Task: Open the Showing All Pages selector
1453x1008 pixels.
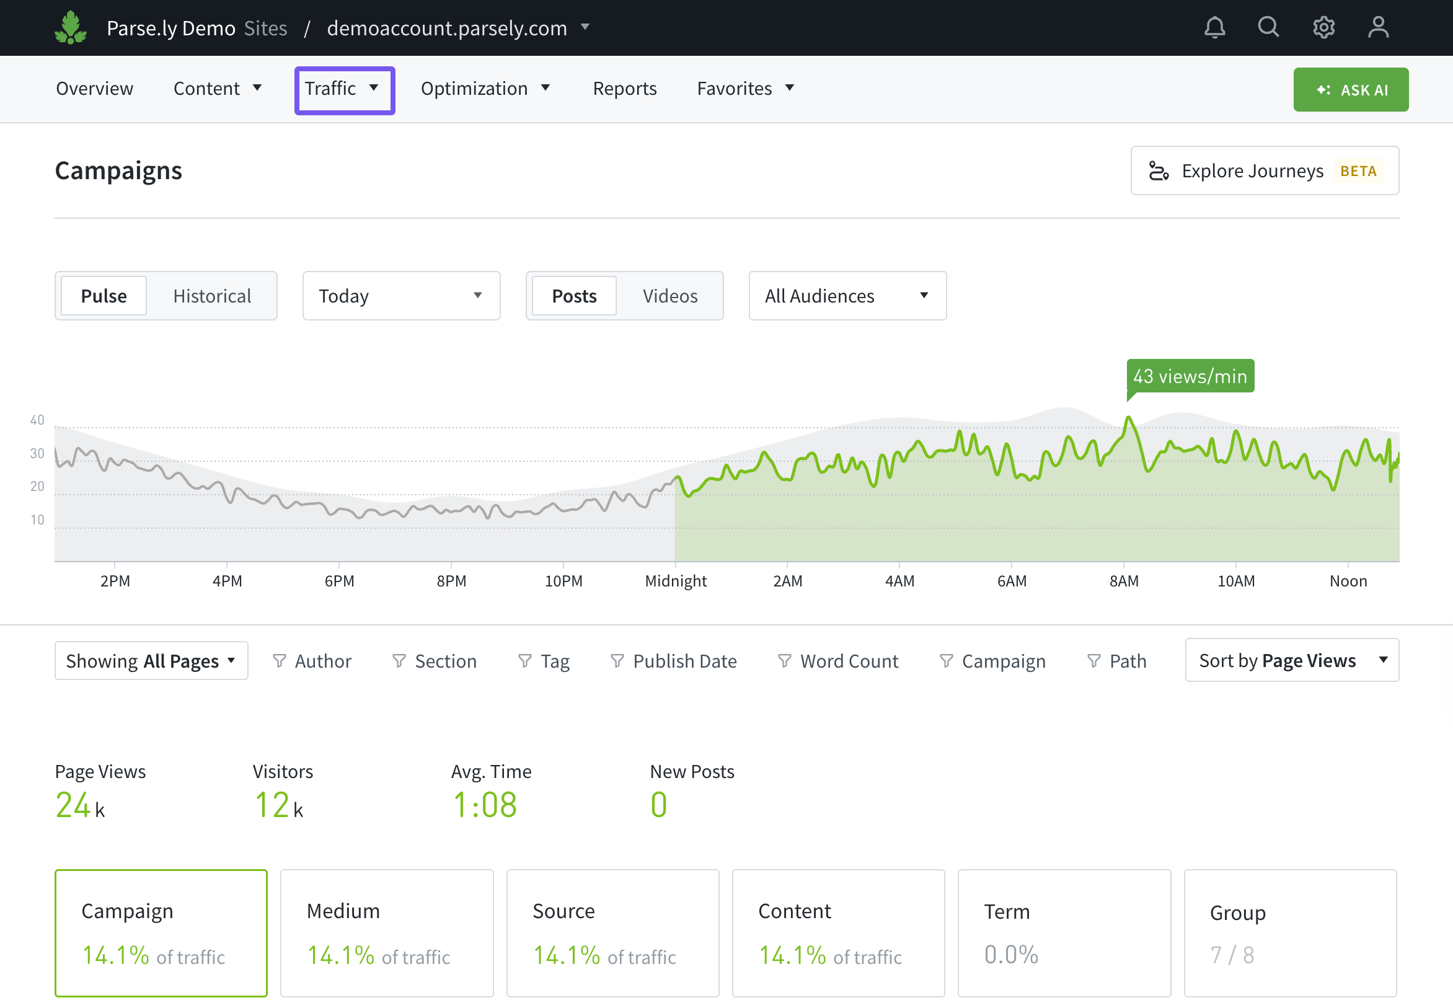Action: [151, 661]
